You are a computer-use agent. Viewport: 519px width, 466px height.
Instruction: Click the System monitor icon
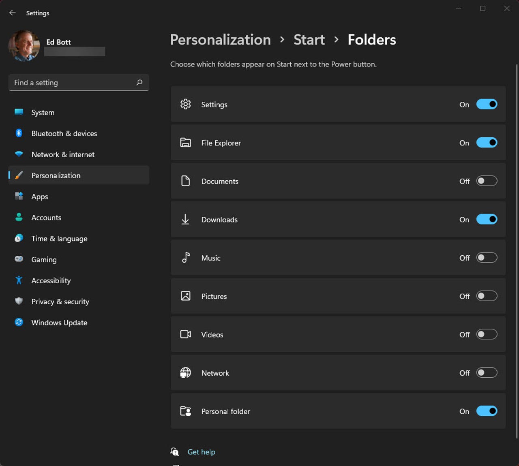(19, 112)
